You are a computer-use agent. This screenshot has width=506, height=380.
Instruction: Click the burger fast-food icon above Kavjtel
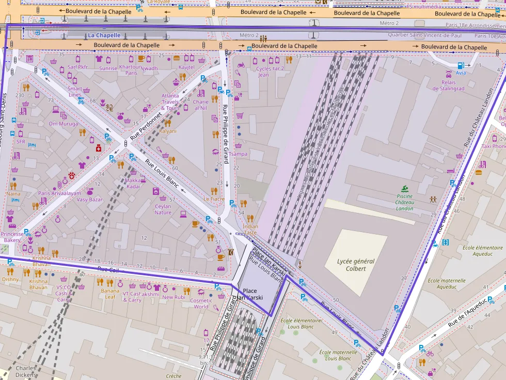[x=176, y=58]
